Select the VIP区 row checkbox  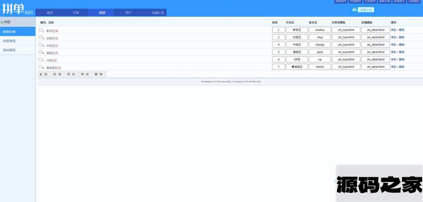pyautogui.click(x=40, y=59)
